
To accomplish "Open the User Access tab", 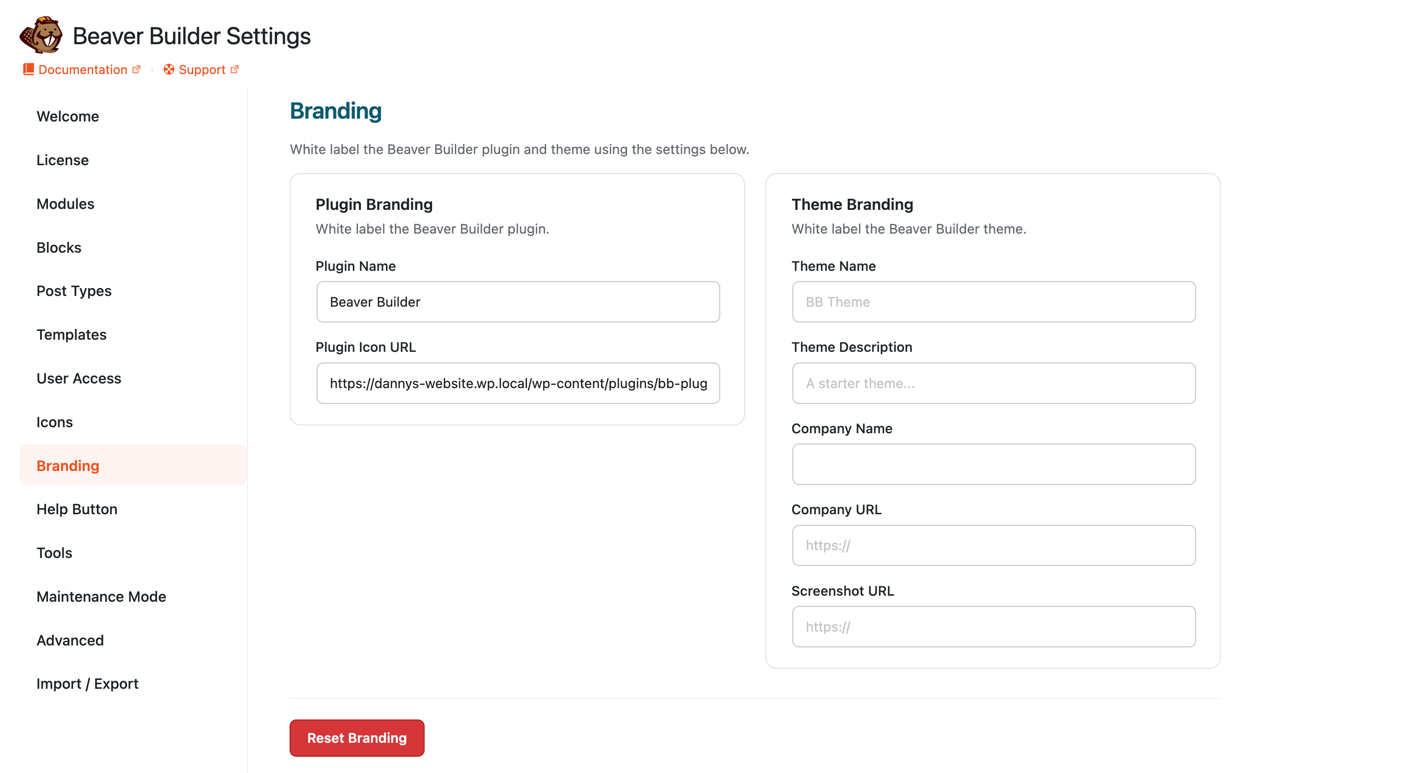I will tap(134, 378).
